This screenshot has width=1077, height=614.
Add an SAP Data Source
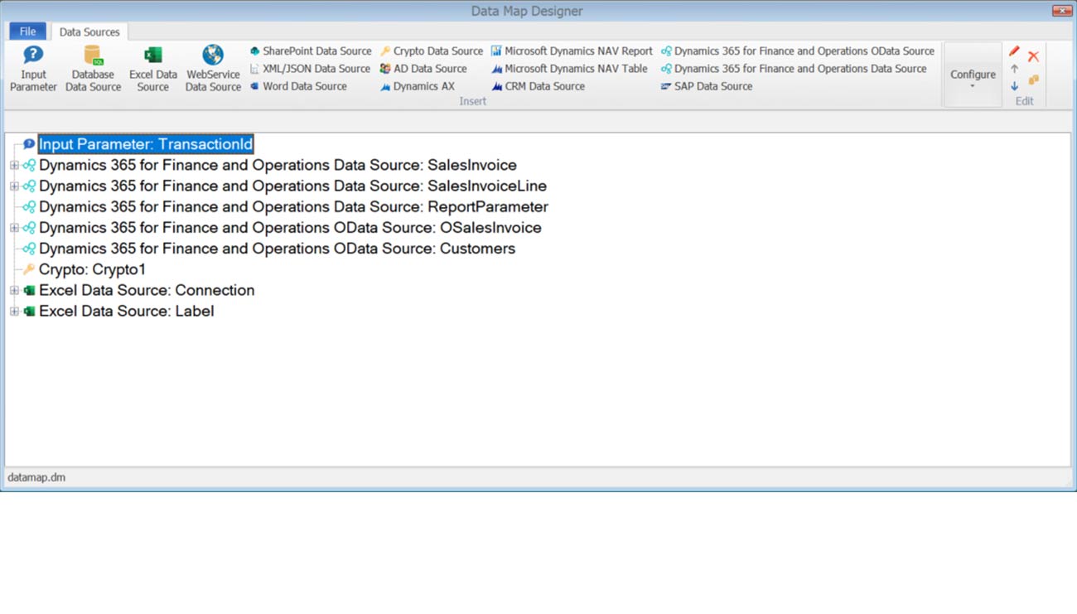707,86
